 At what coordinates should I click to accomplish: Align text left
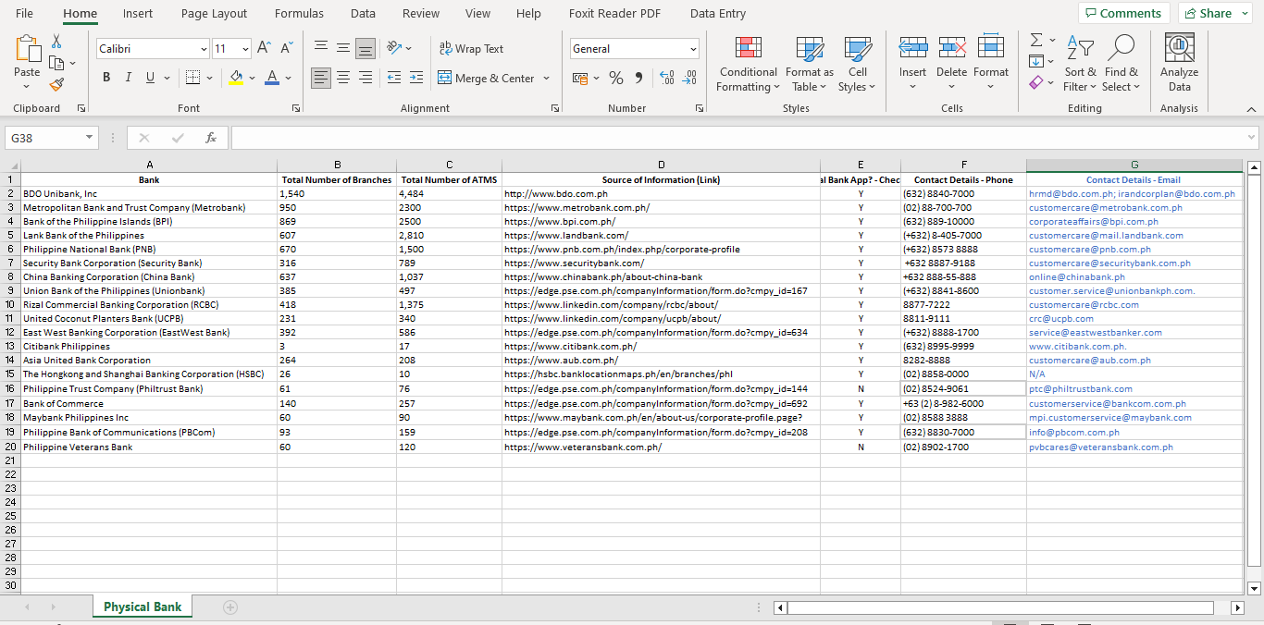coord(321,78)
